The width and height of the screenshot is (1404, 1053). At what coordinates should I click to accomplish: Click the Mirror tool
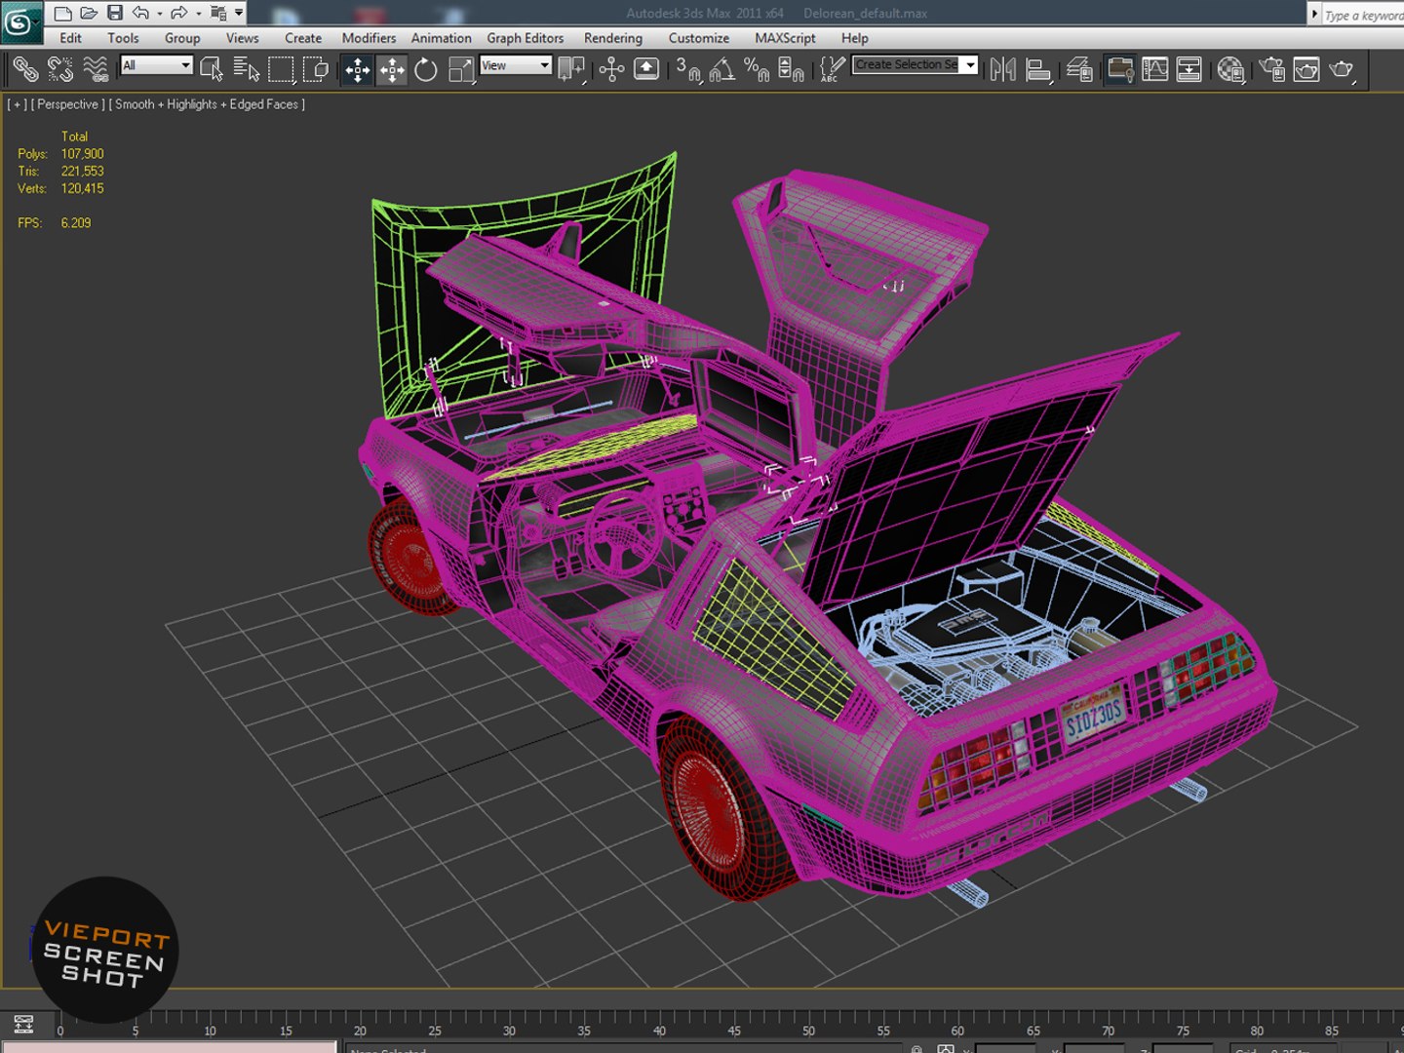coord(1002,69)
